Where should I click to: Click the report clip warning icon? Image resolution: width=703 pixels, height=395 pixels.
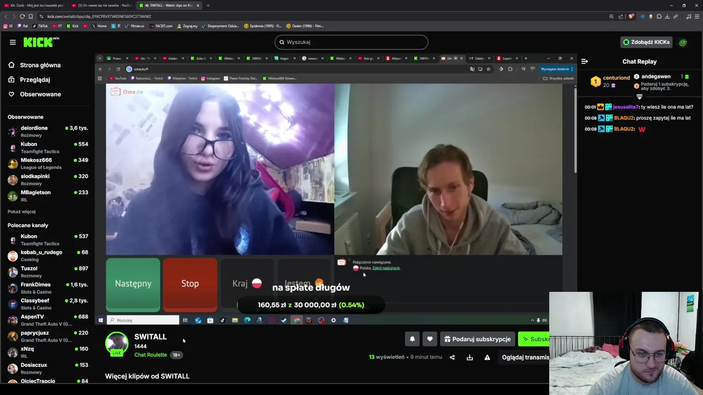coord(487,357)
